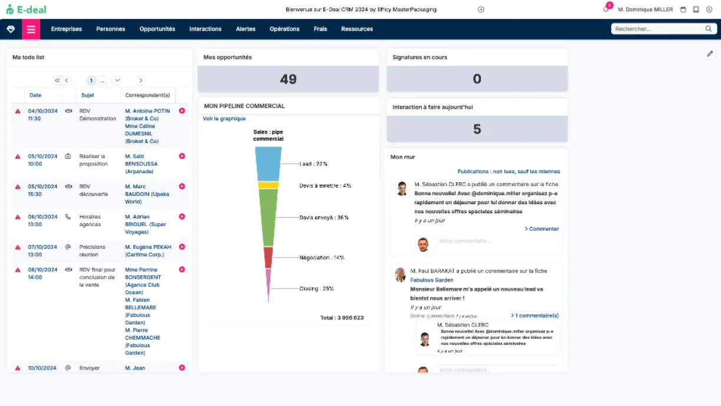Go to next page of todo list
The height and width of the screenshot is (406, 721).
[x=140, y=81]
